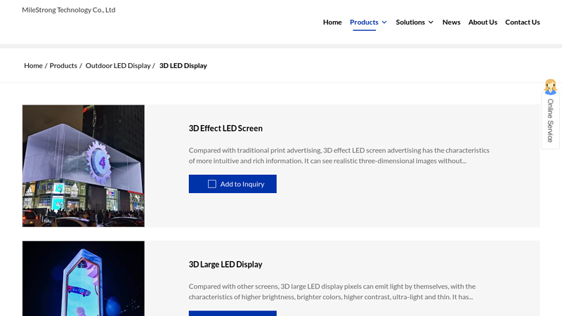Open the Products menu item

pos(364,22)
